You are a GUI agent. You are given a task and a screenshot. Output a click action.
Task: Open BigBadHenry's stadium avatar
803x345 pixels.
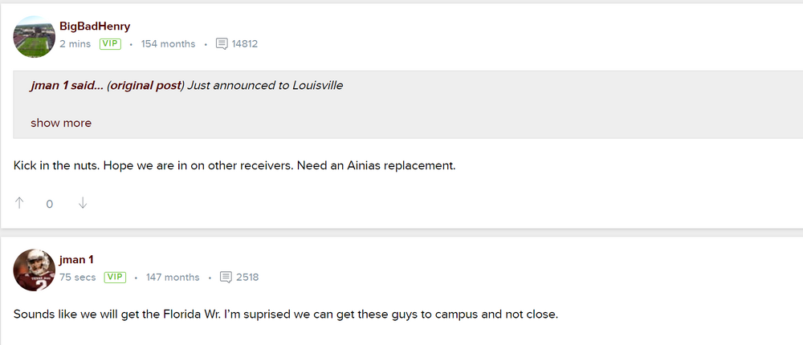(35, 36)
